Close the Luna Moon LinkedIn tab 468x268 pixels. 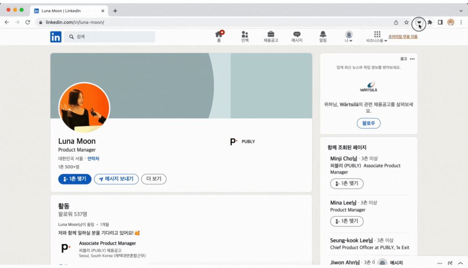pyautogui.click(x=103, y=11)
